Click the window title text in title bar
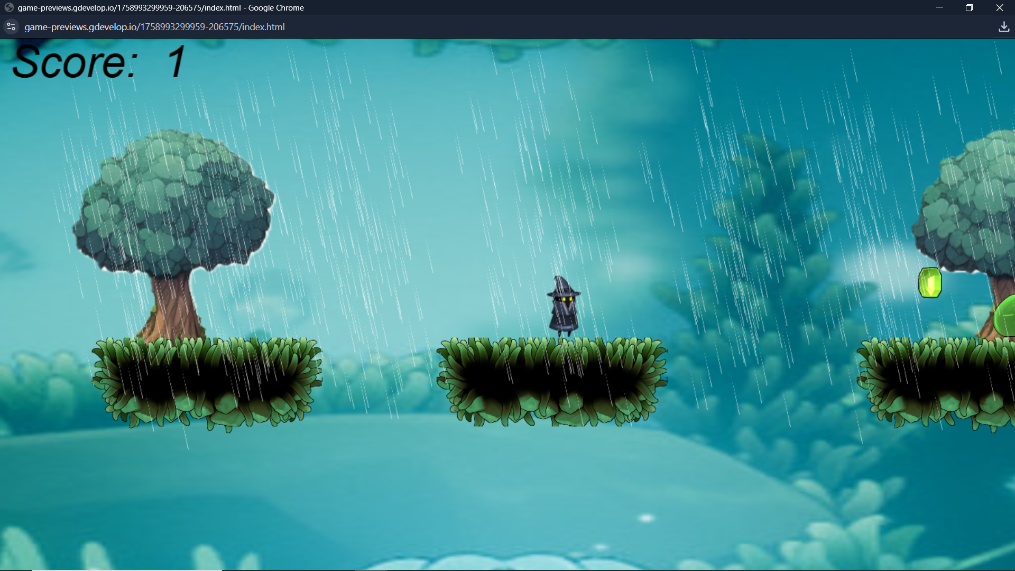The image size is (1015, 571). point(161,8)
